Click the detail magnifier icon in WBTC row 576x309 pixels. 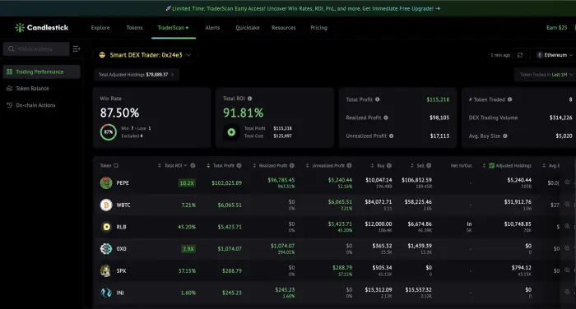coord(567,204)
